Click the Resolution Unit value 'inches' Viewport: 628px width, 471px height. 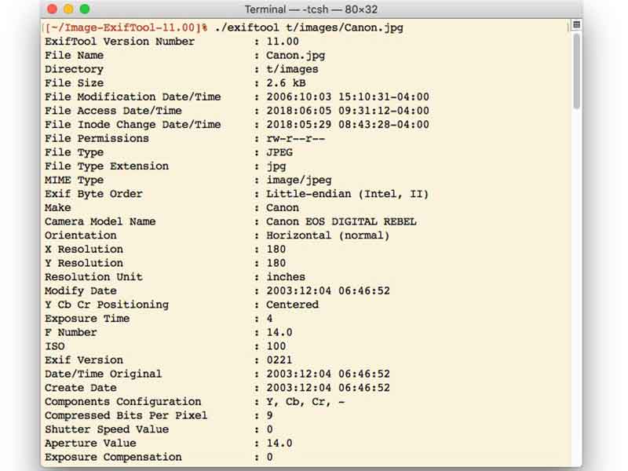[286, 277]
